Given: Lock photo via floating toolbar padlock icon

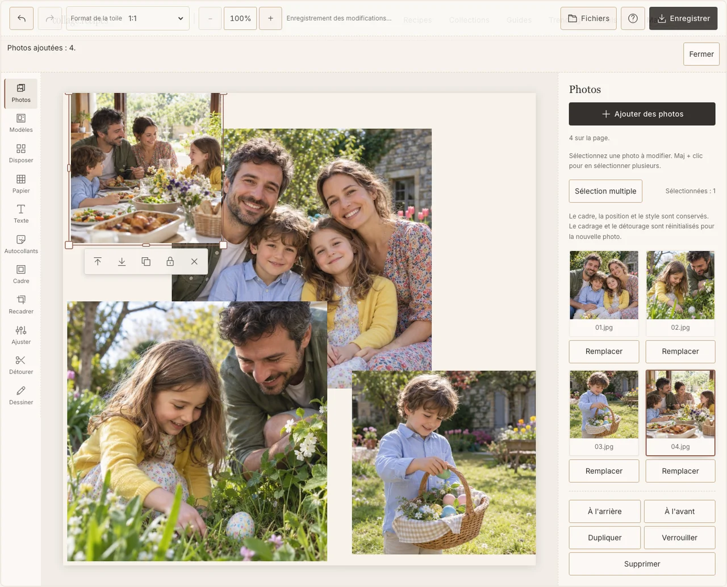Looking at the screenshot, I should tap(170, 262).
